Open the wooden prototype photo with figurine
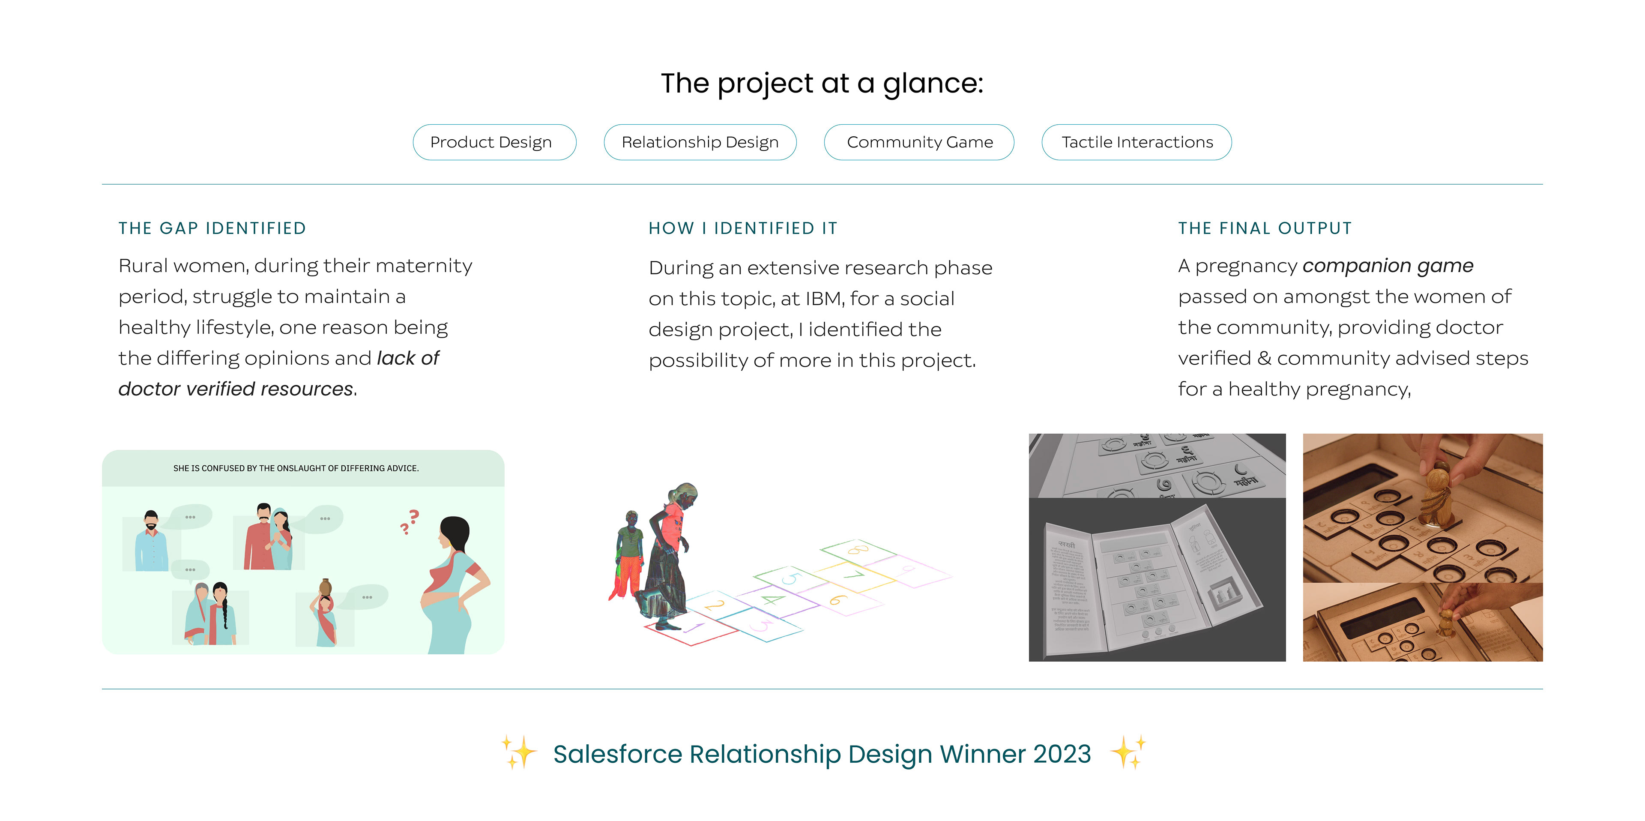The height and width of the screenshot is (821, 1645). 1423,548
